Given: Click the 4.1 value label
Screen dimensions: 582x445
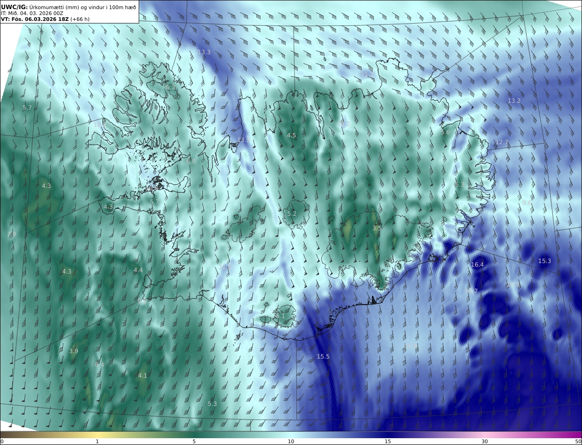Looking at the screenshot, I should point(143,376).
